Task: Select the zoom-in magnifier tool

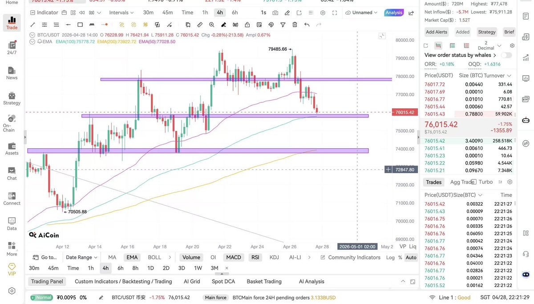Action: [x=211, y=25]
